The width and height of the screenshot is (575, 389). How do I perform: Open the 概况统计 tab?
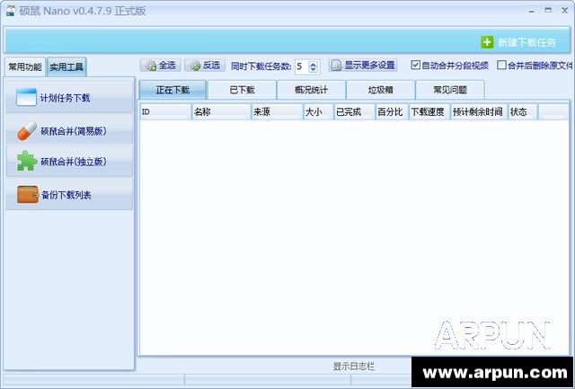point(312,90)
